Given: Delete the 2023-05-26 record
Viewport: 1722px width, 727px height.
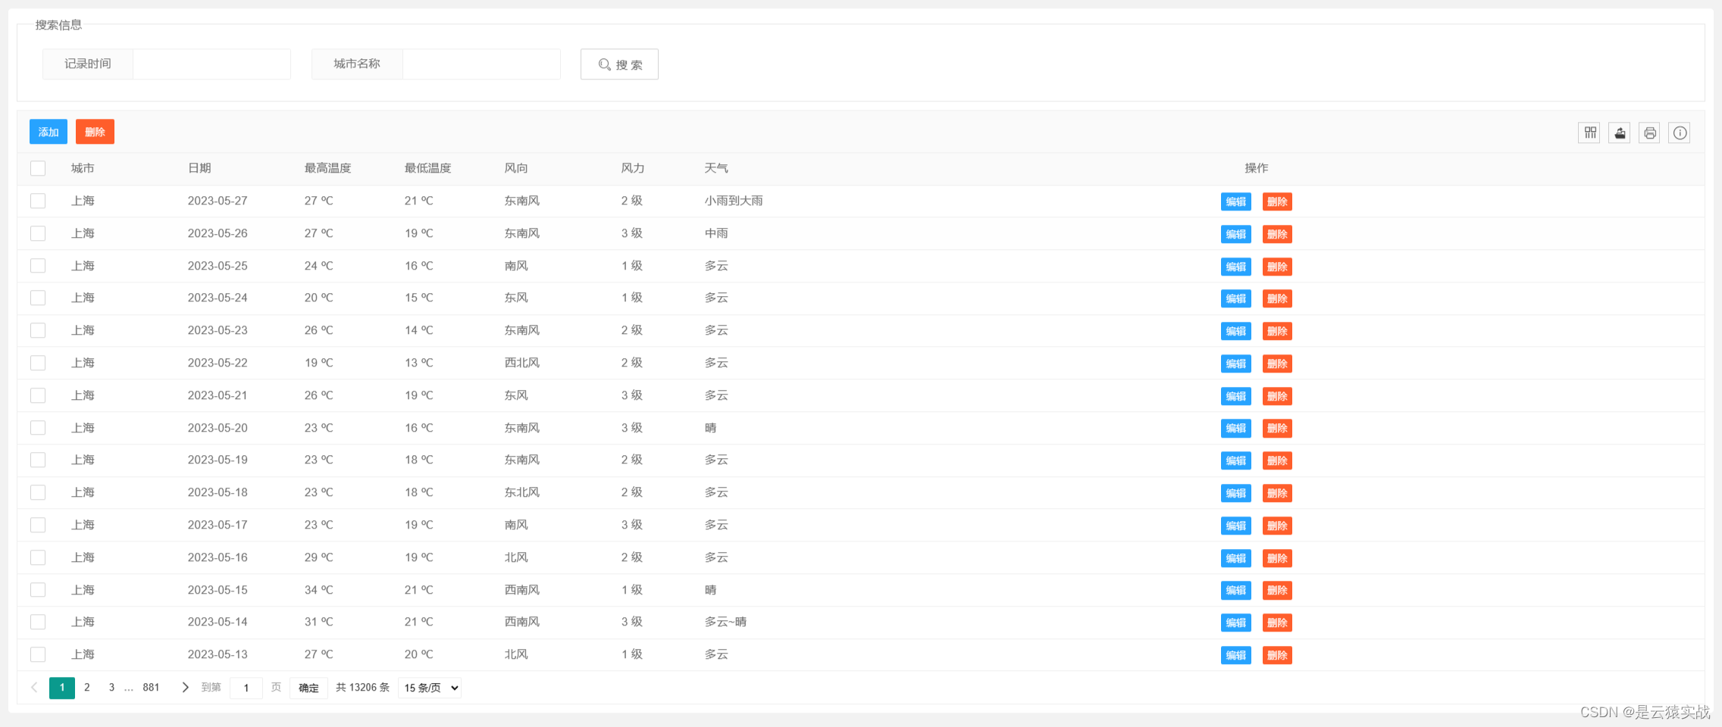Looking at the screenshot, I should click(1277, 234).
